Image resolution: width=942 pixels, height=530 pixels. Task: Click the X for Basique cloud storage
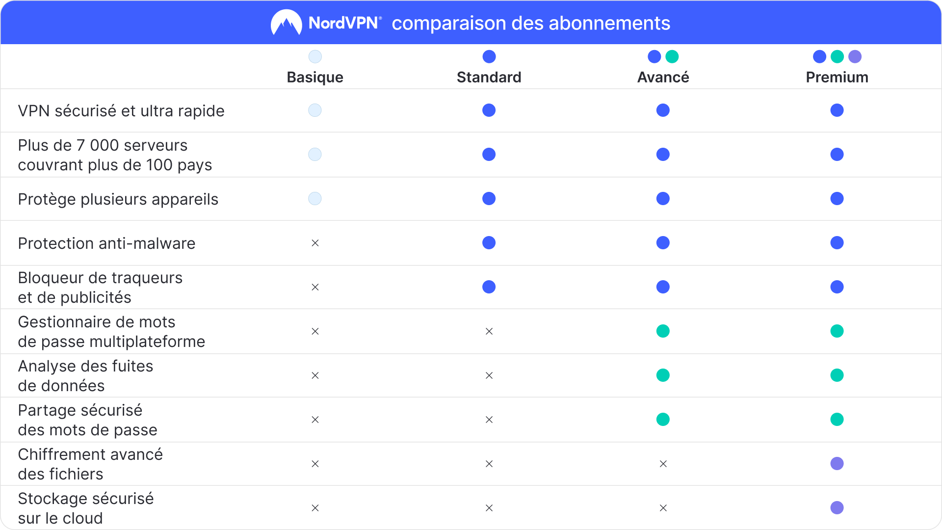(315, 508)
